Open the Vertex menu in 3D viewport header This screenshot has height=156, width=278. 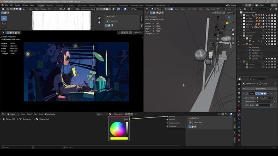201,9
